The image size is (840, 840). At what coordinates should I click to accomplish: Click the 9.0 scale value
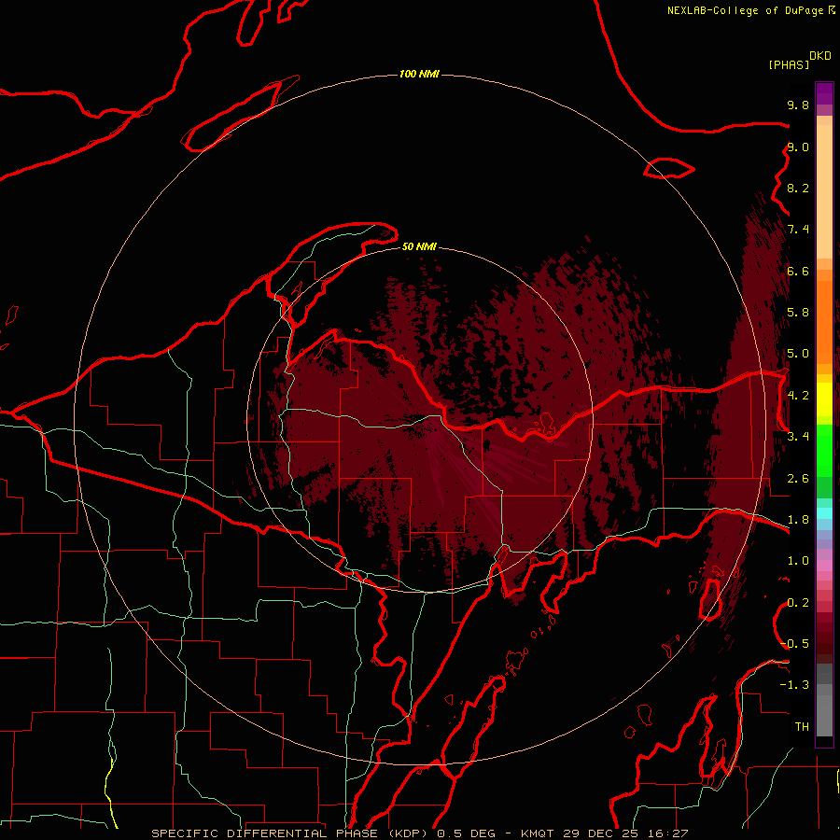tap(798, 147)
